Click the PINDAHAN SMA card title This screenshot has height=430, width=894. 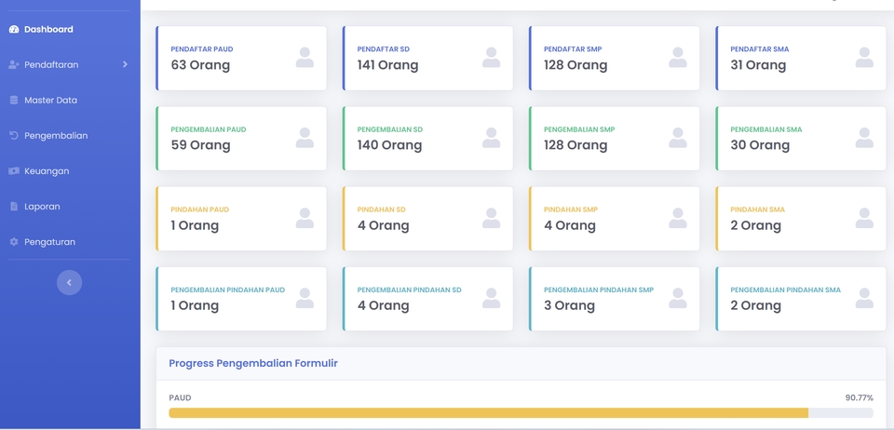pos(758,209)
